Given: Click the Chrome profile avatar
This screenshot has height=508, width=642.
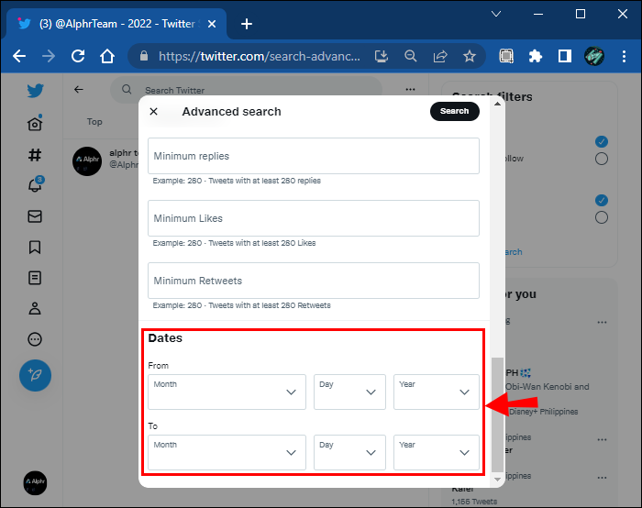Looking at the screenshot, I should point(594,56).
